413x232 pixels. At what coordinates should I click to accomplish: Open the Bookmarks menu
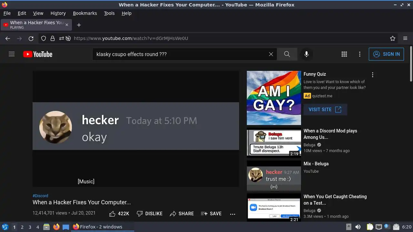85,13
